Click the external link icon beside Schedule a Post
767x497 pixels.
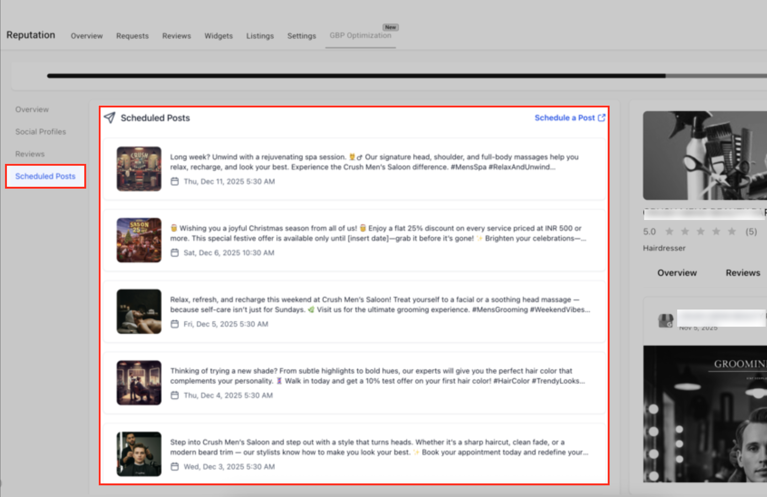[601, 118]
